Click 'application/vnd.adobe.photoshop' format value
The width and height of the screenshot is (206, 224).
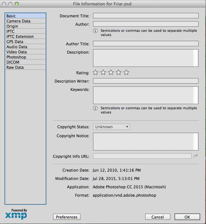(124, 195)
